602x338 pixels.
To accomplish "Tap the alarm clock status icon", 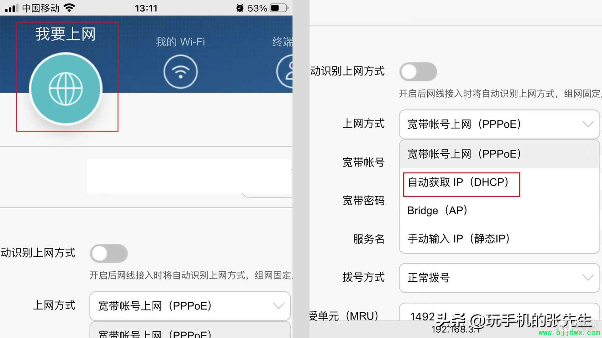I will (240, 8).
